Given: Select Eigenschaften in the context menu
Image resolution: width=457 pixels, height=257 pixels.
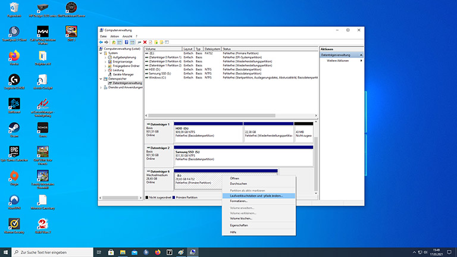Looking at the screenshot, I should (x=239, y=225).
